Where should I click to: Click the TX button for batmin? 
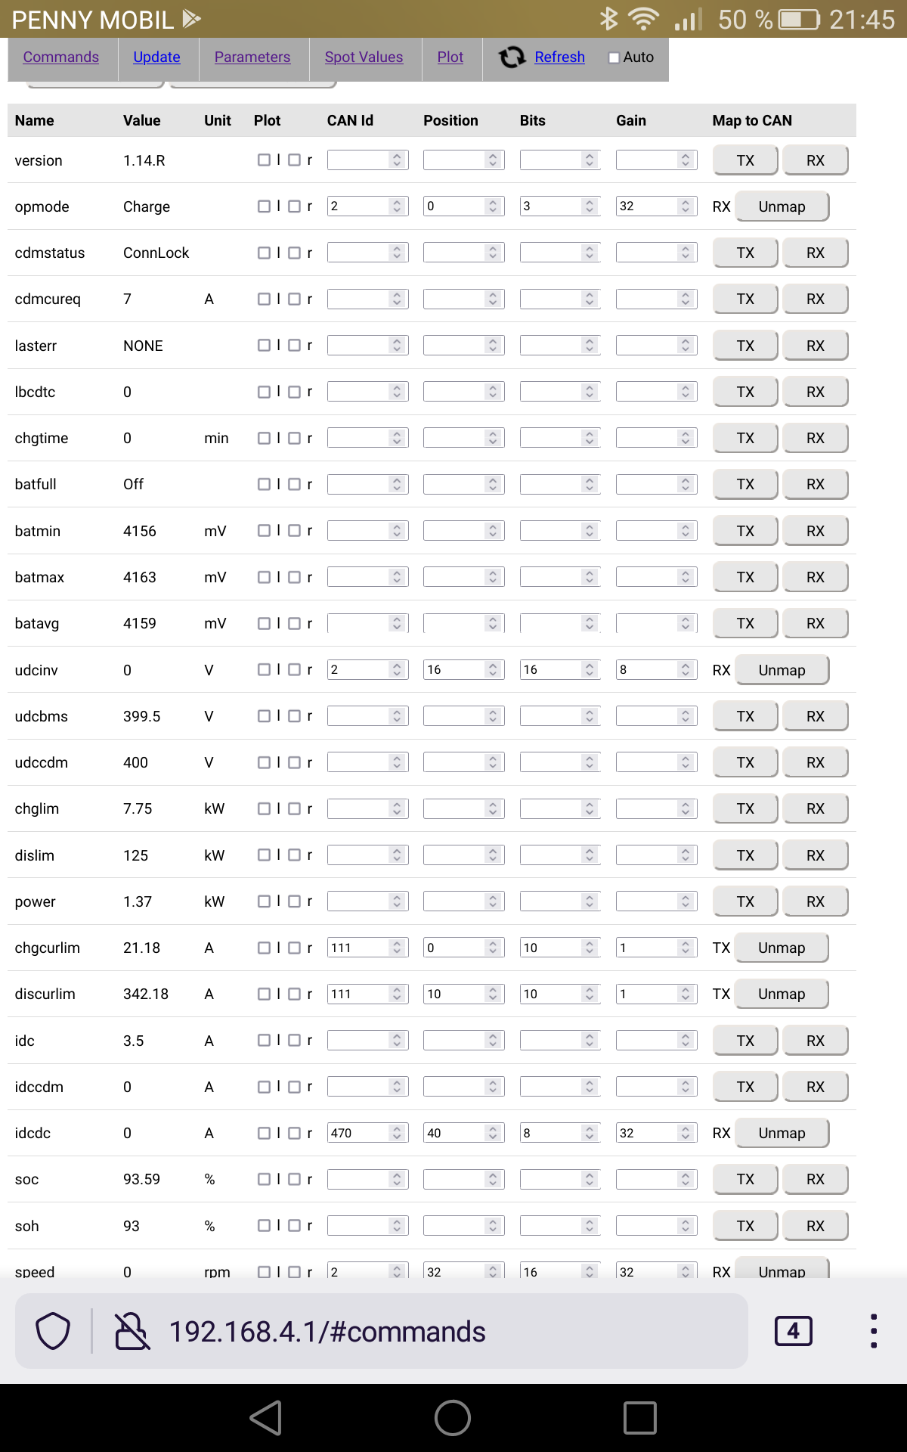[x=745, y=531]
